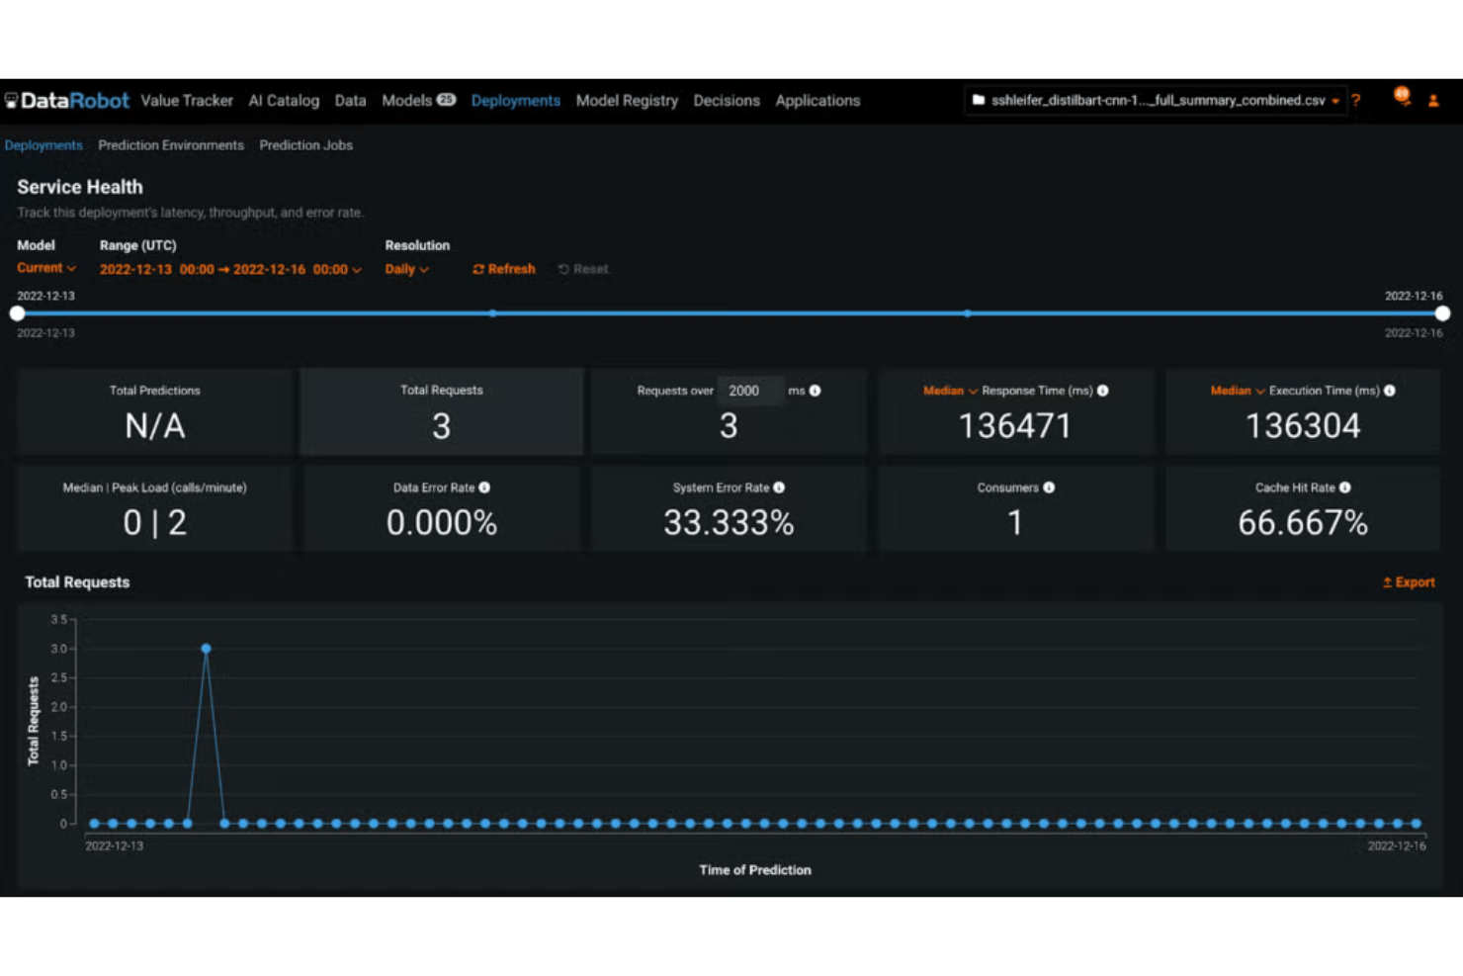Open Median dropdown for Response Time
The width and height of the screenshot is (1463, 976).
tap(950, 391)
